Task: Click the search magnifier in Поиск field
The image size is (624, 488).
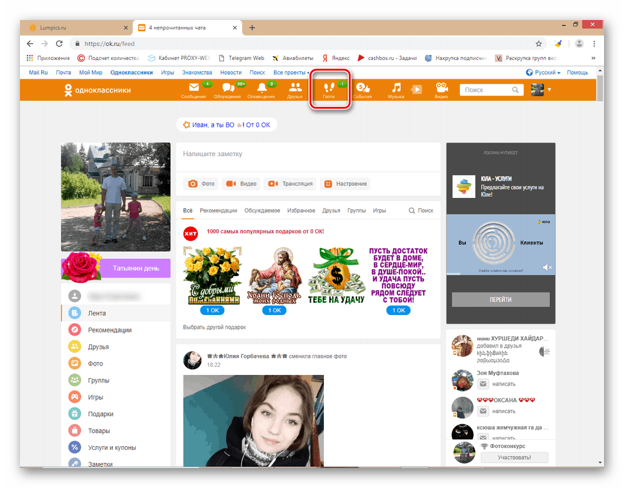Action: (x=515, y=90)
